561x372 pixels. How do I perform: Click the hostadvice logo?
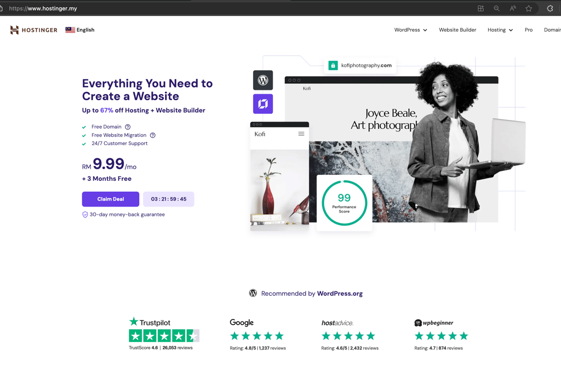click(x=337, y=323)
